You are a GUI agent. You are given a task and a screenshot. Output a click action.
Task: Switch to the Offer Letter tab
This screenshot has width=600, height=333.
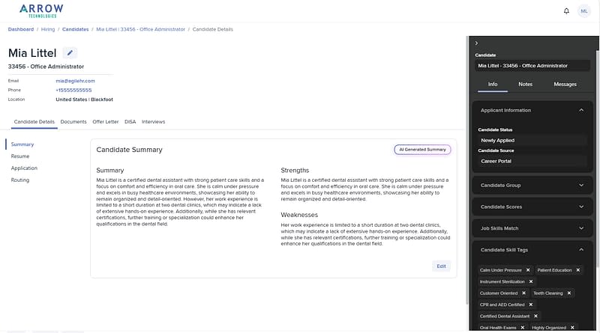pyautogui.click(x=105, y=121)
